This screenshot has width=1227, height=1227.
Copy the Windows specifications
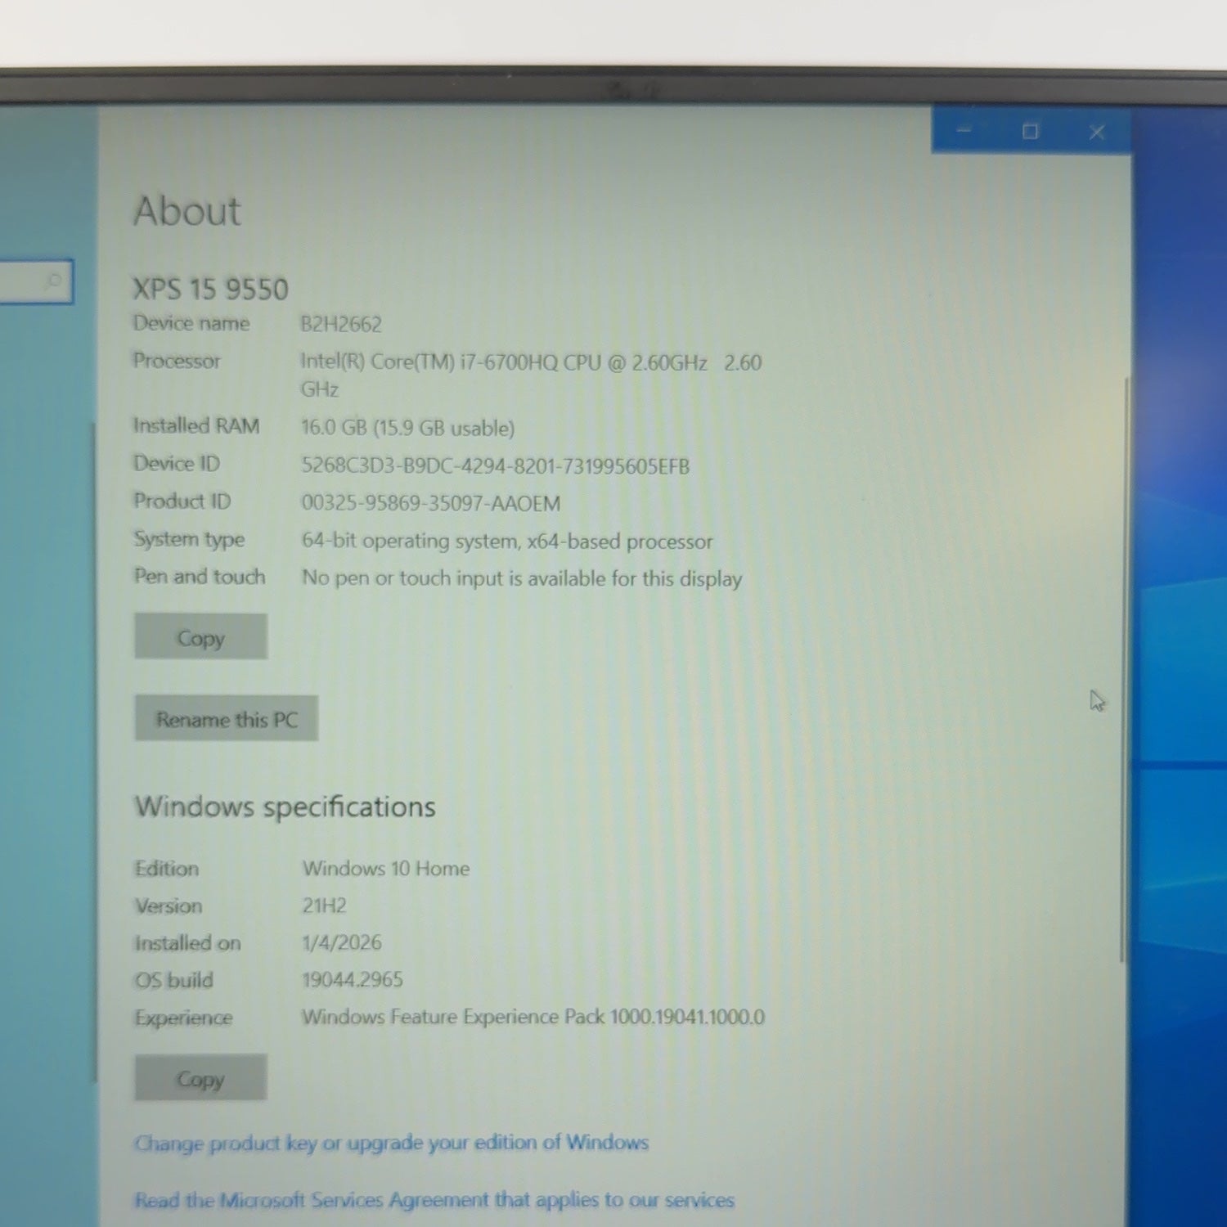click(200, 1078)
